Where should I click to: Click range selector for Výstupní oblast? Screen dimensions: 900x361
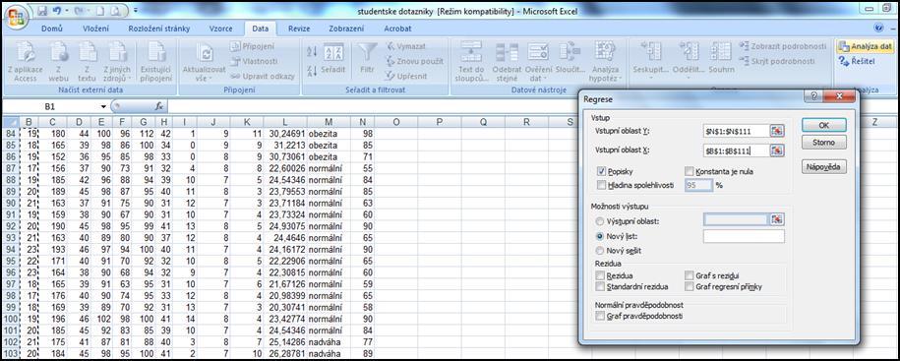[x=777, y=219]
